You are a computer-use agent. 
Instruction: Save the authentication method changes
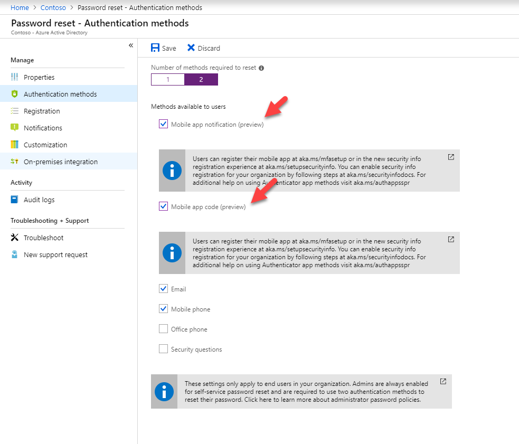click(x=164, y=48)
